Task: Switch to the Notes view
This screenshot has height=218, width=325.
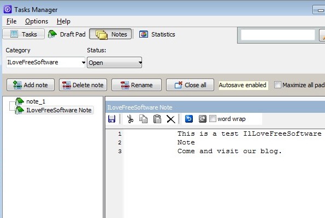Action: pos(110,34)
